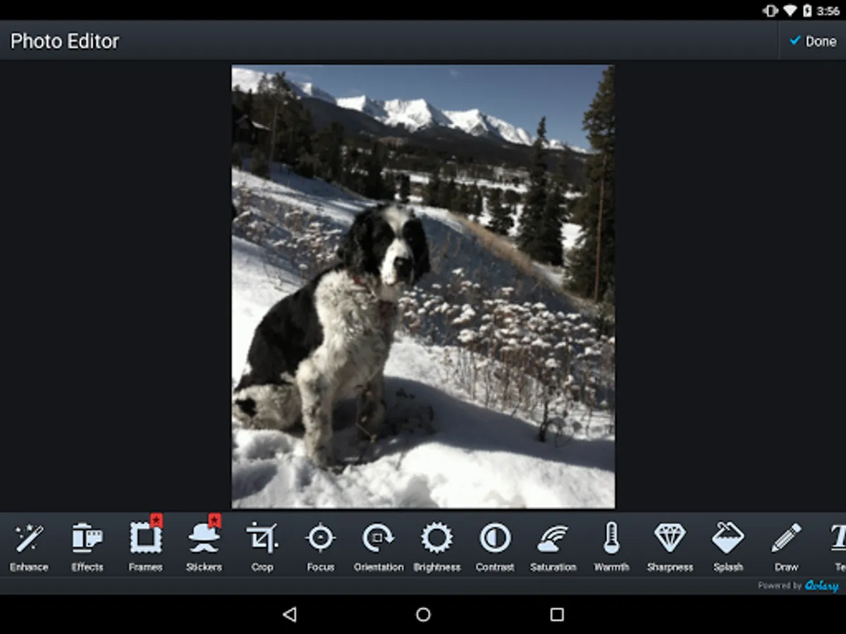The image size is (846, 634).
Task: Tap the dog photo preview
Action: tap(423, 287)
